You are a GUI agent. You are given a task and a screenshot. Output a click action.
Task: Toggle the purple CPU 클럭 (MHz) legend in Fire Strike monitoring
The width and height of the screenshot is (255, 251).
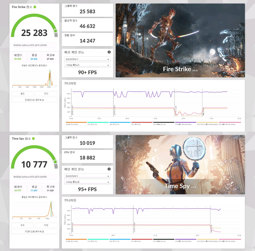point(186,123)
